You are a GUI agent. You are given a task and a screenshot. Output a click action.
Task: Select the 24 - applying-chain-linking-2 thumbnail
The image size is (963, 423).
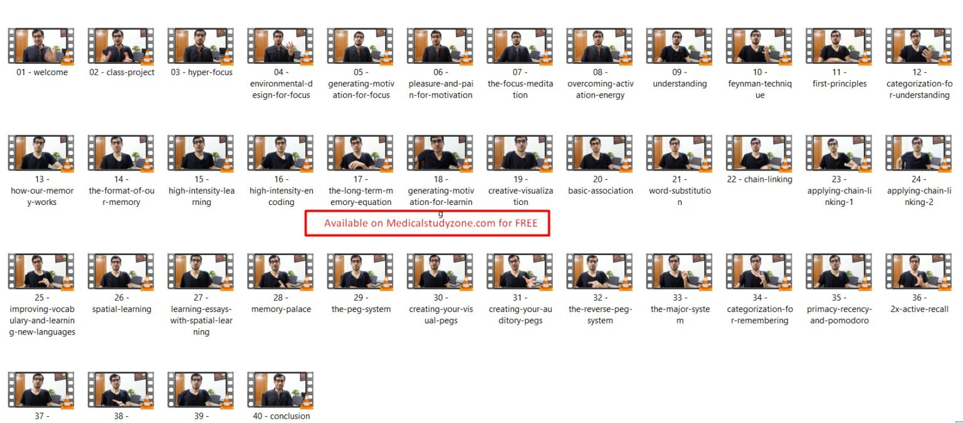coord(919,154)
